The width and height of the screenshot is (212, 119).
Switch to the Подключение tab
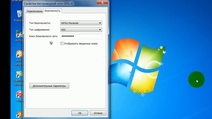tap(34, 11)
